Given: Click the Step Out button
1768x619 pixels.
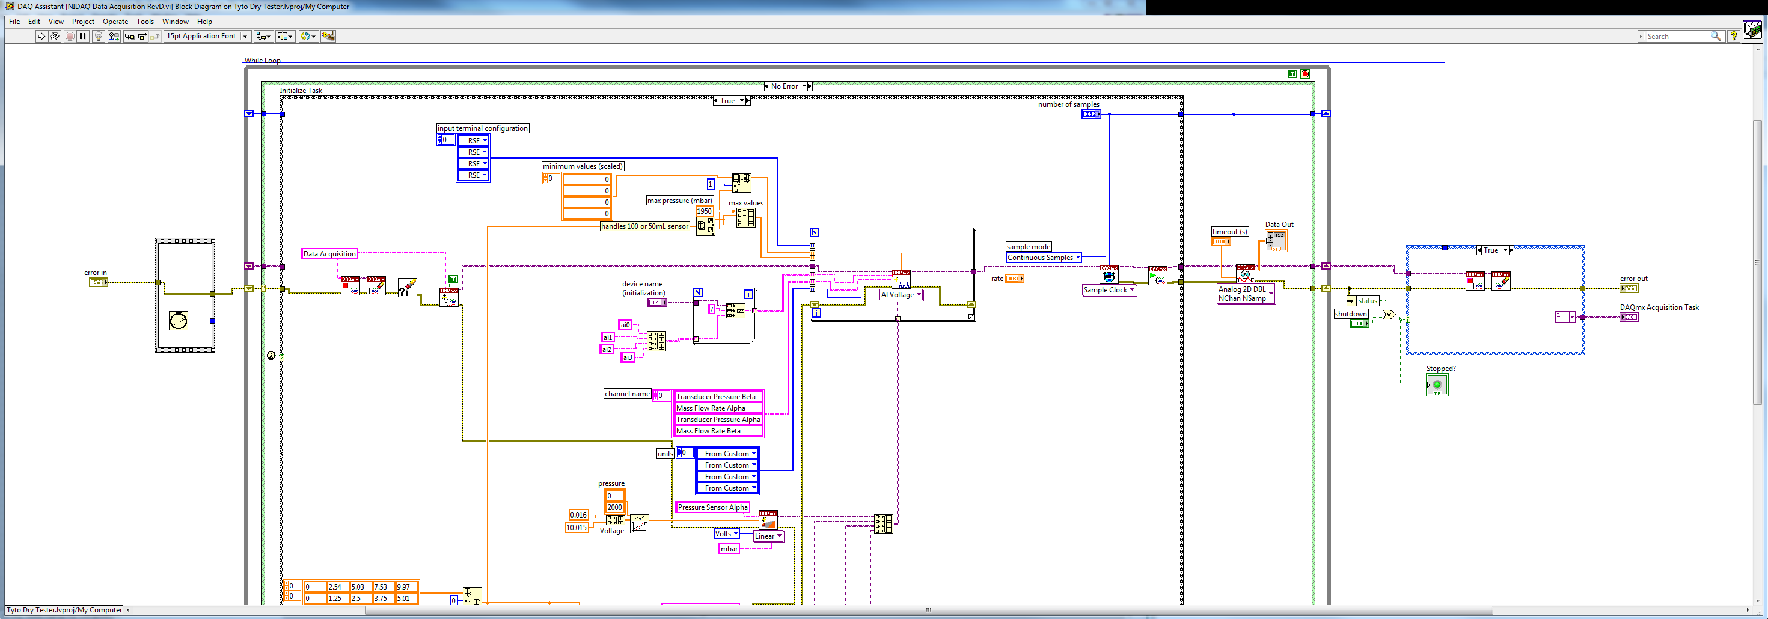Looking at the screenshot, I should click(x=155, y=37).
